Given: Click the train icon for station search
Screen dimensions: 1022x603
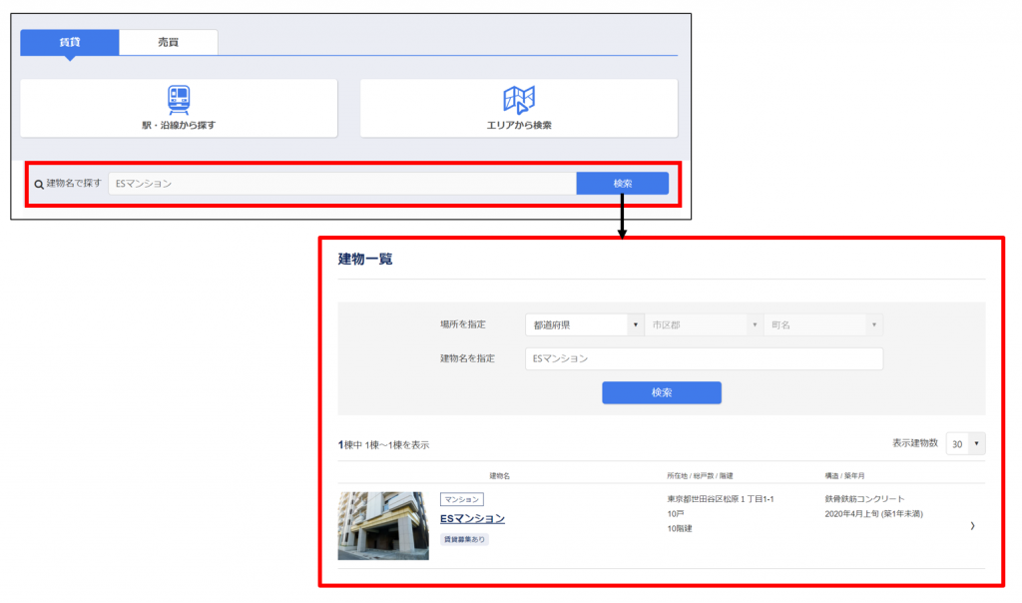Looking at the screenshot, I should 179,98.
